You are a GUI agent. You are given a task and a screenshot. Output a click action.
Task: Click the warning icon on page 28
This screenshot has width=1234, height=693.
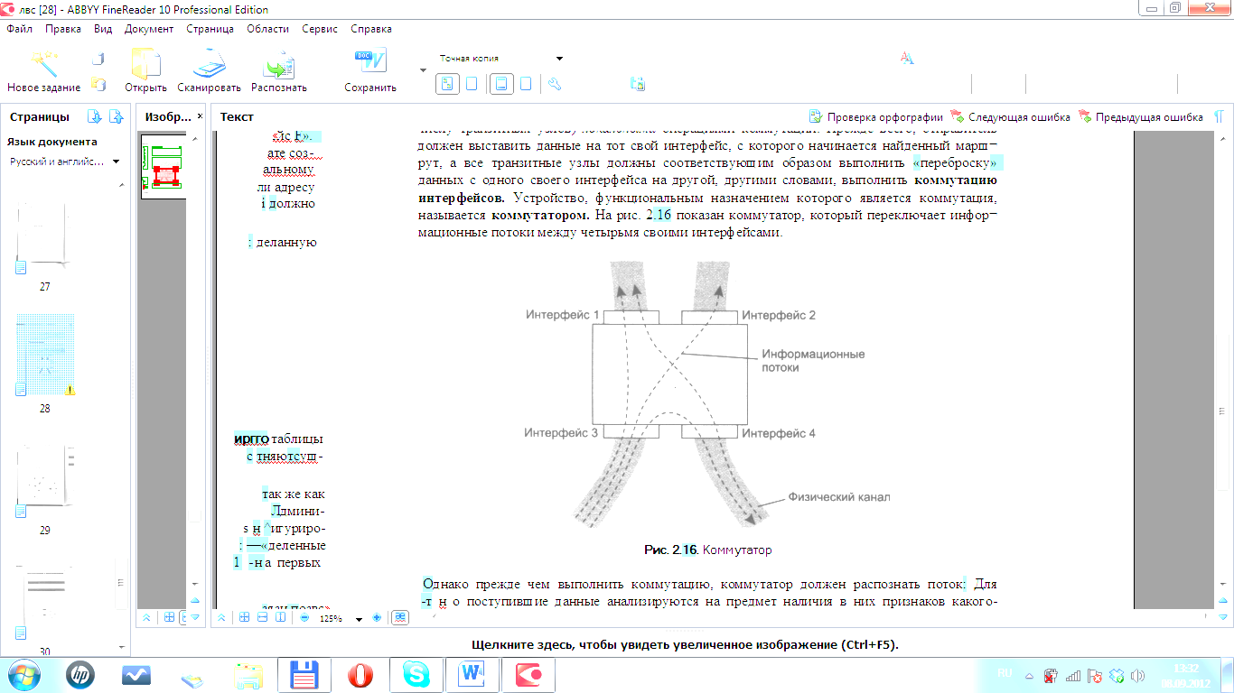[x=70, y=390]
